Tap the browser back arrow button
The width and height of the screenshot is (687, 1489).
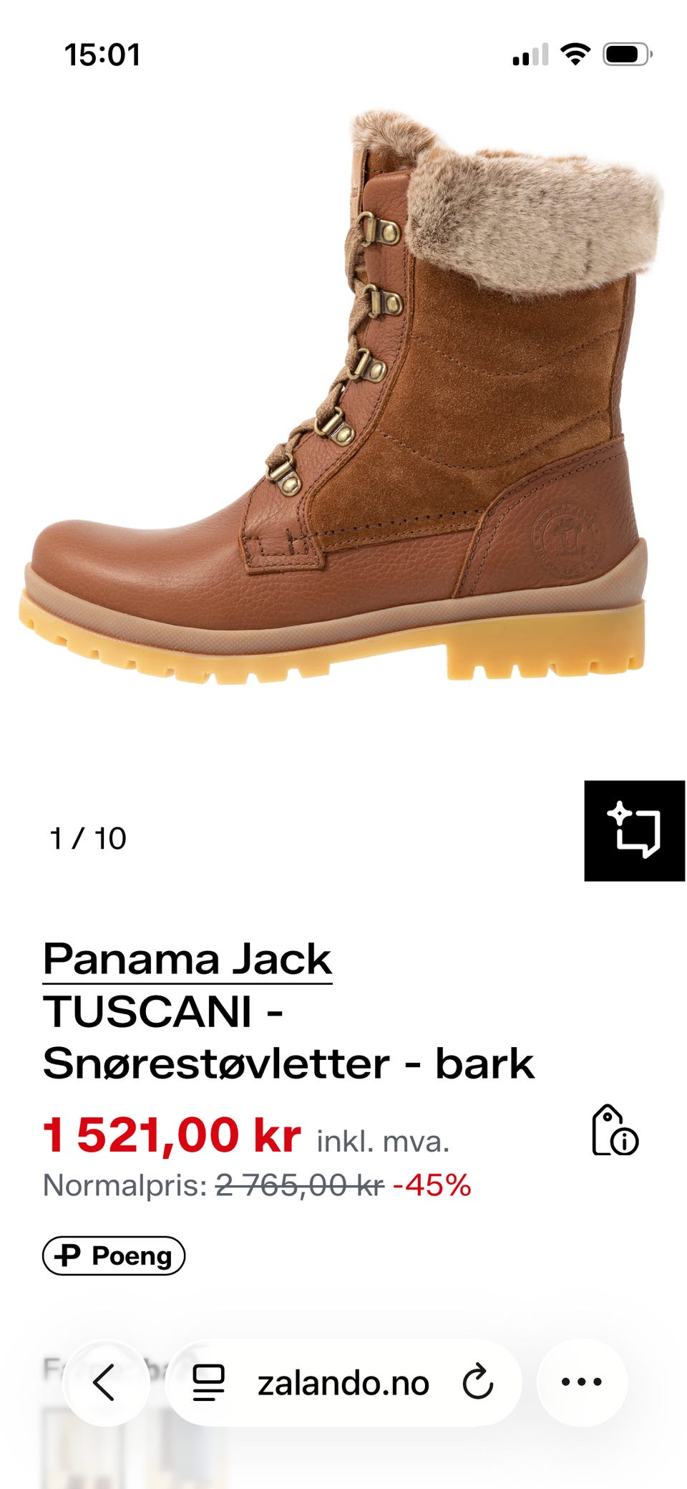pos(106,1382)
